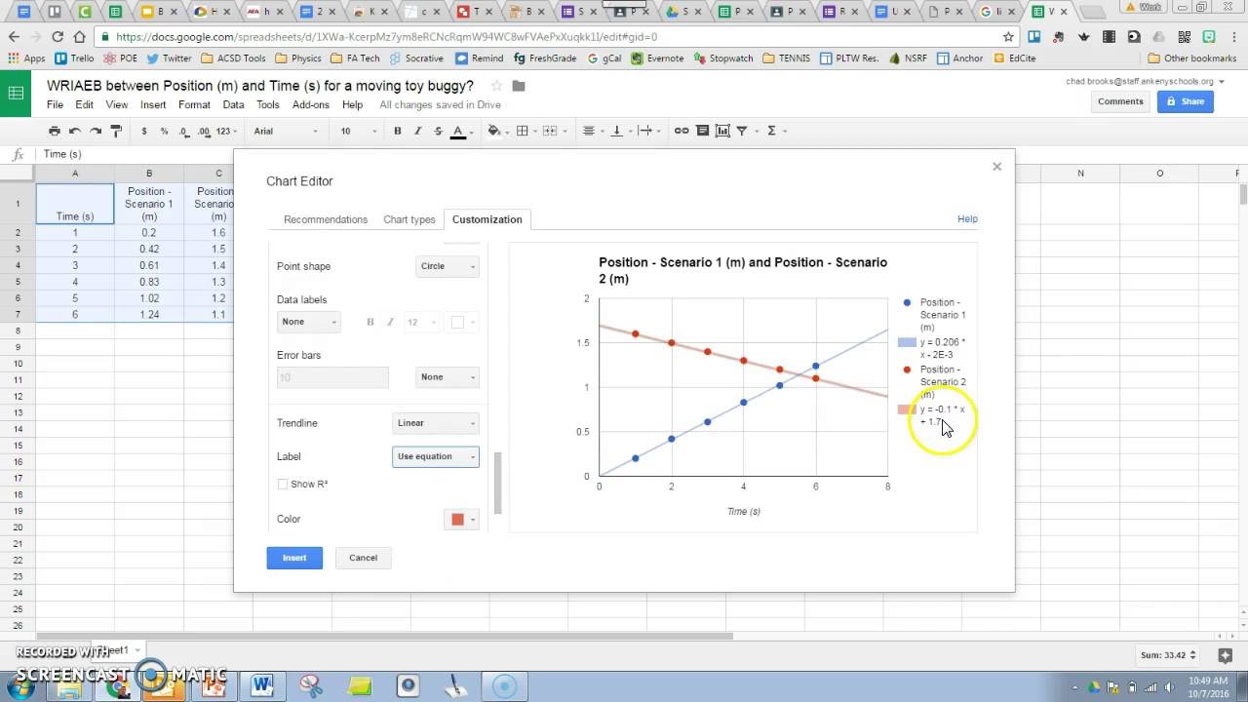Close the Chart Editor dialog
Screen dimensions: 1248x702
[996, 167]
